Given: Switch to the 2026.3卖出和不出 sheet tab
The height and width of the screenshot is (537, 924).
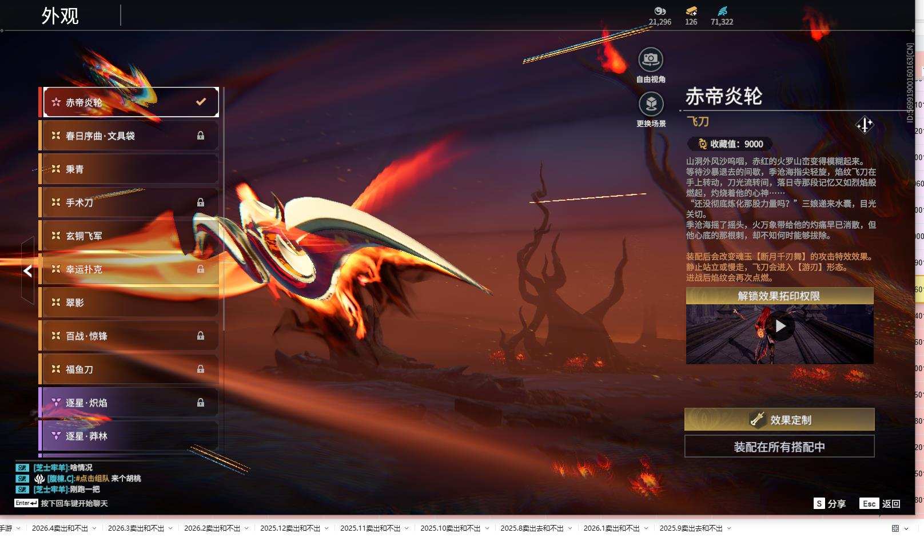Looking at the screenshot, I should pos(136,528).
